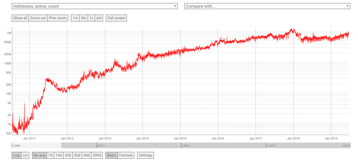Enable the 200d moving average
The height and width of the screenshot is (160, 358).
pyautogui.click(x=97, y=155)
